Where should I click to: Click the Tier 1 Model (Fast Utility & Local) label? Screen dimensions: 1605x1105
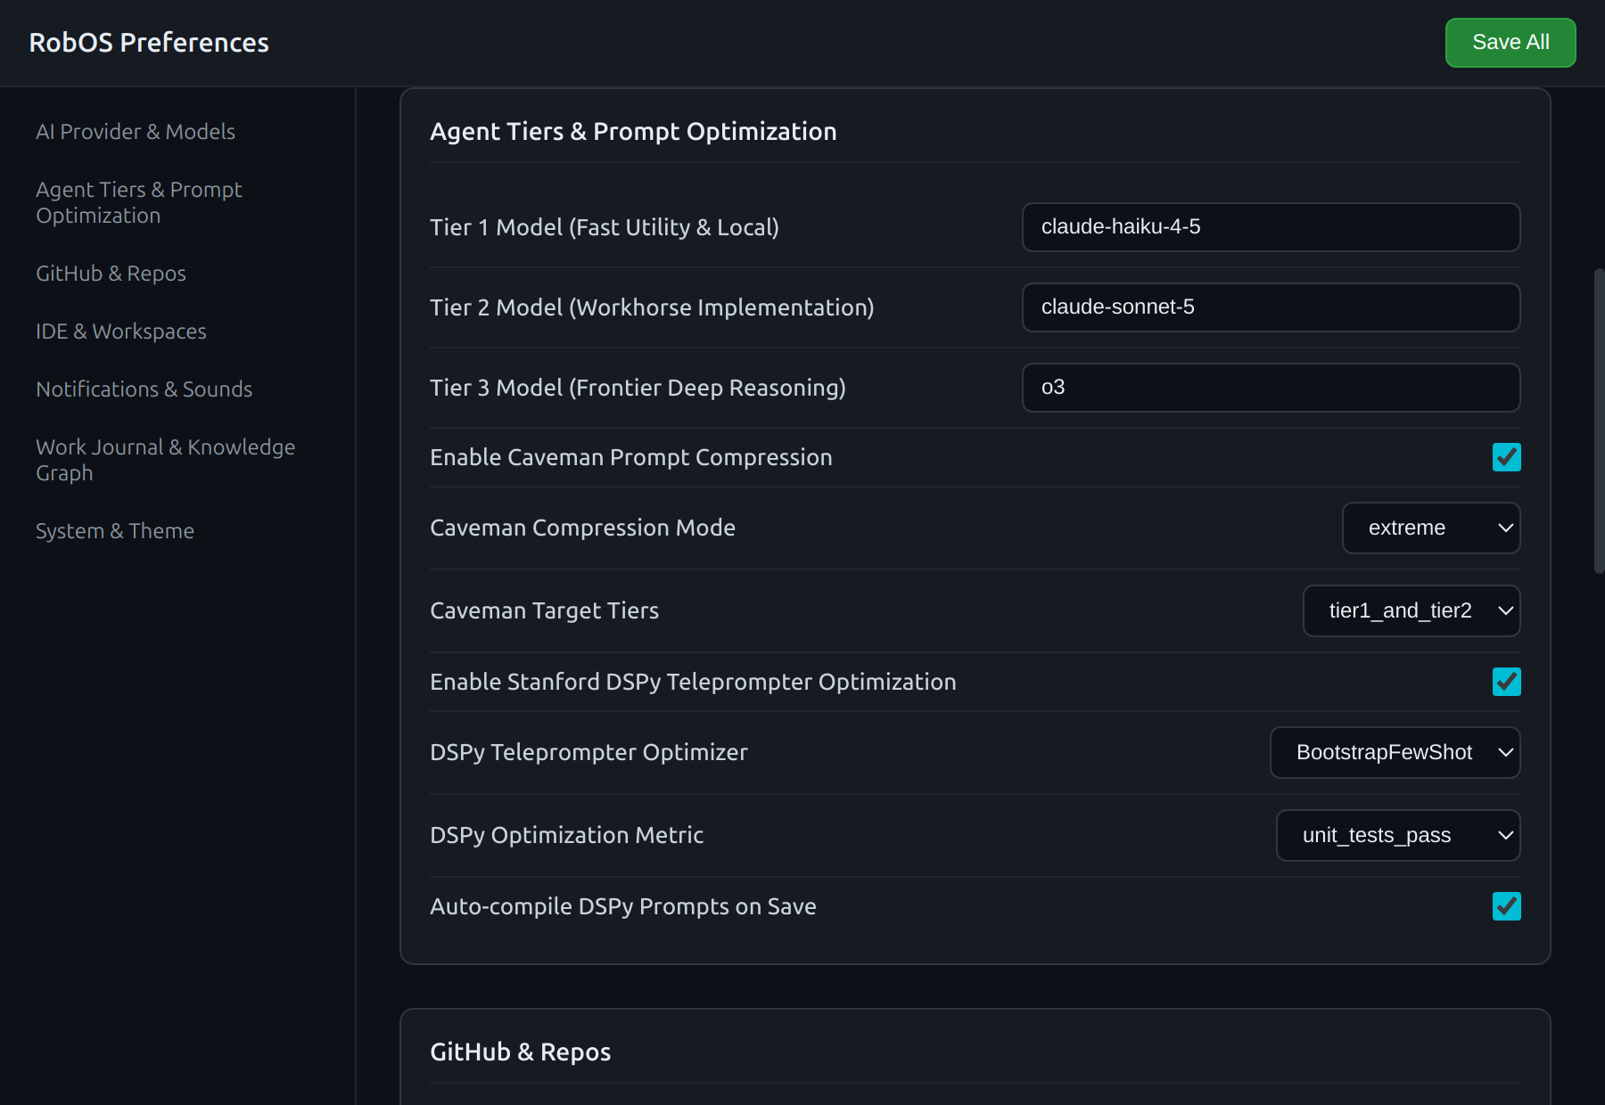605,227
